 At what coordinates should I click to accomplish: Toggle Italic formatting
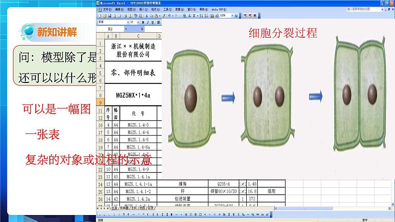(x=148, y=22)
